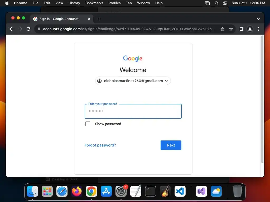Viewport: 270px width, 202px height.
Task: Close the Sign in - Google Accounts tab
Action: pos(89,19)
